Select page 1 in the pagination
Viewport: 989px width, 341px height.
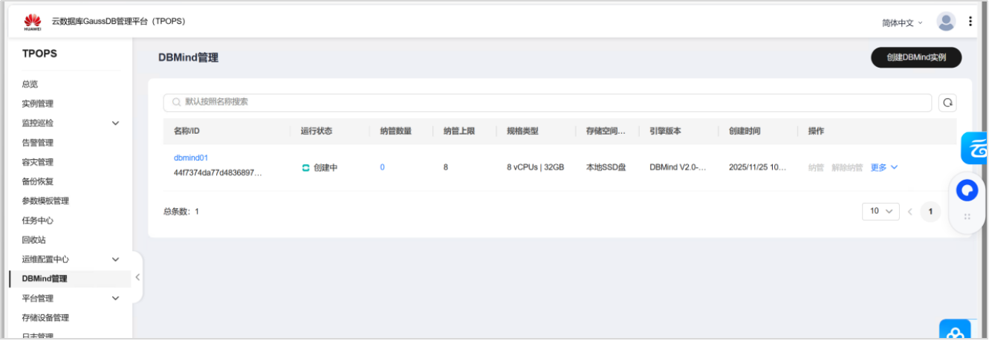tap(930, 212)
